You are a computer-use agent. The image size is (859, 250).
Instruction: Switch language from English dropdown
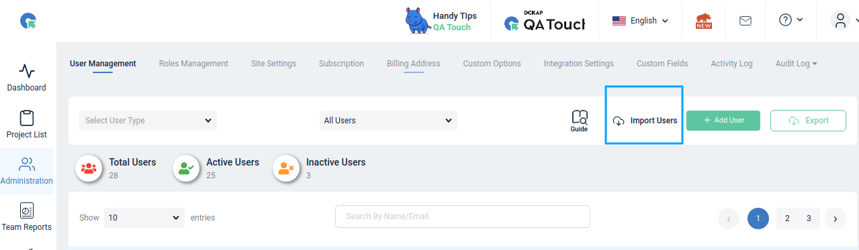point(640,21)
